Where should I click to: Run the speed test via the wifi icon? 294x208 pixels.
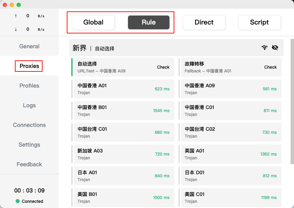(x=265, y=48)
